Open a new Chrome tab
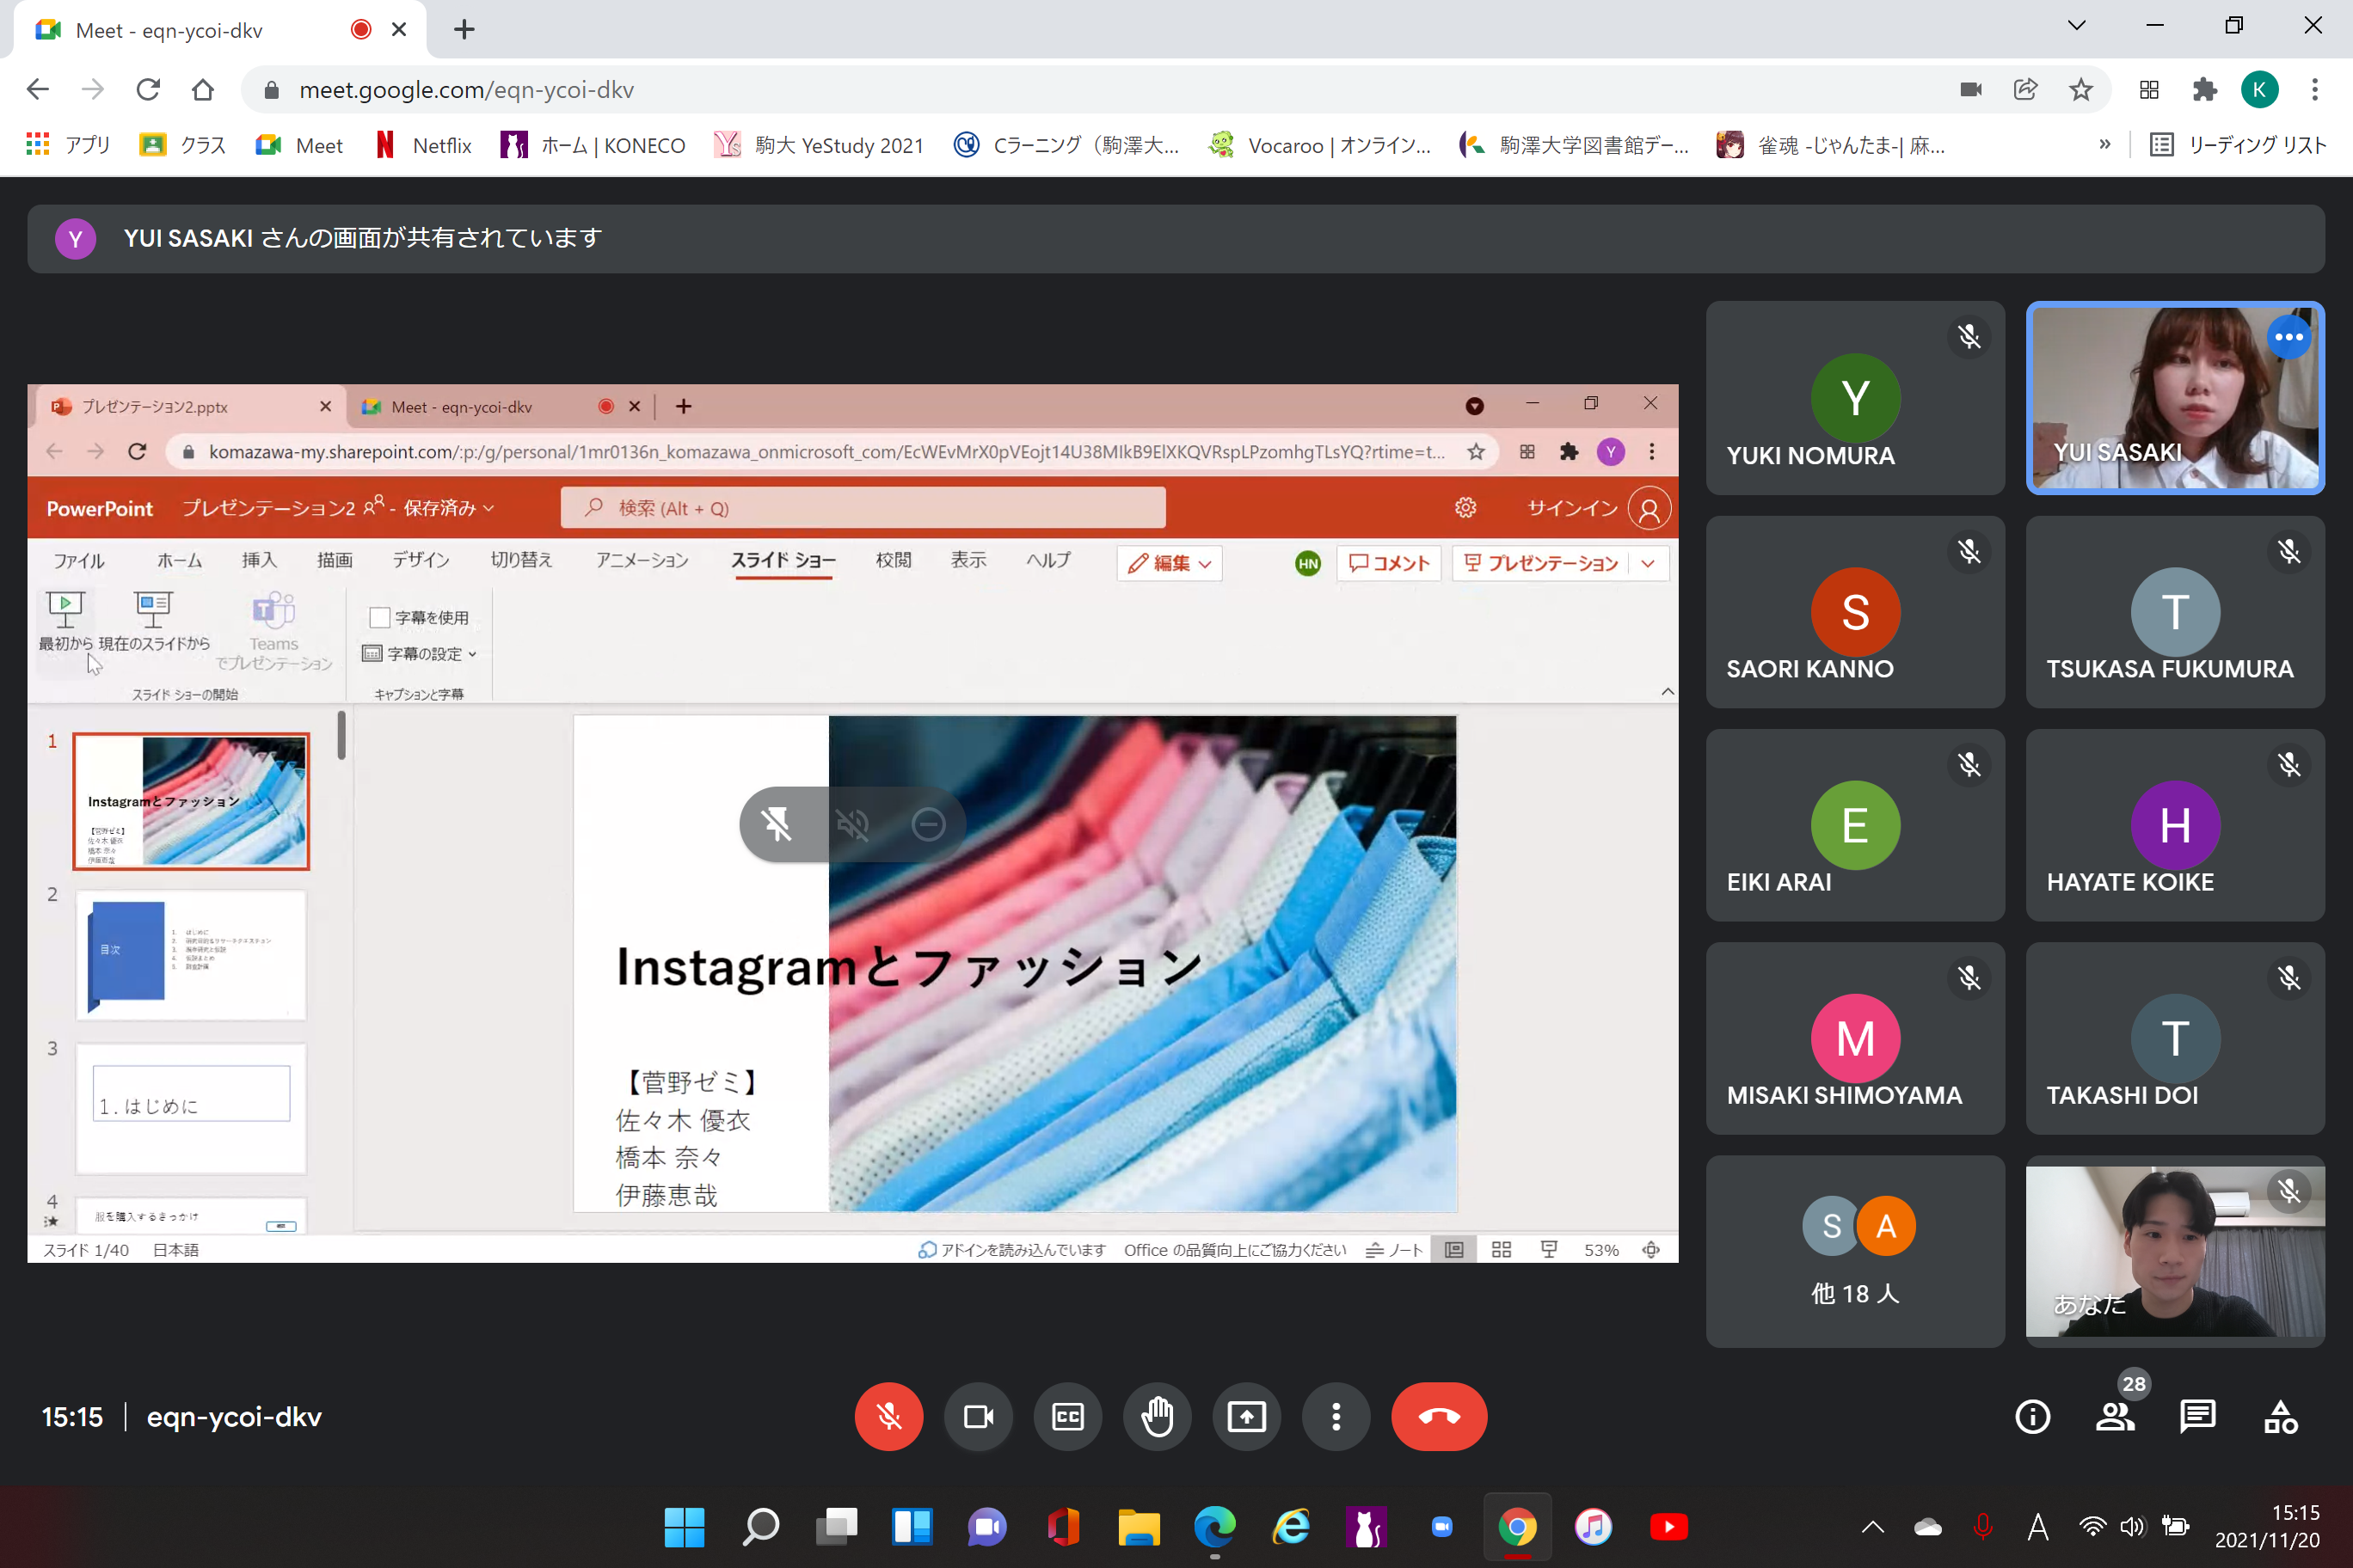This screenshot has height=1568, width=2353. (x=464, y=30)
